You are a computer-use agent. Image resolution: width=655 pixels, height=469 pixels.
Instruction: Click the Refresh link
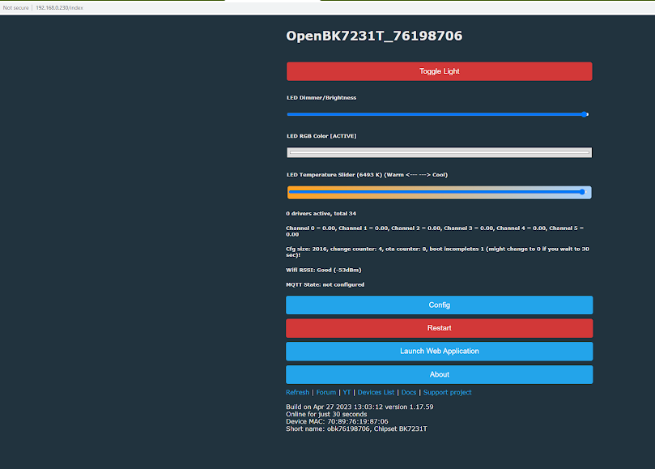(297, 392)
